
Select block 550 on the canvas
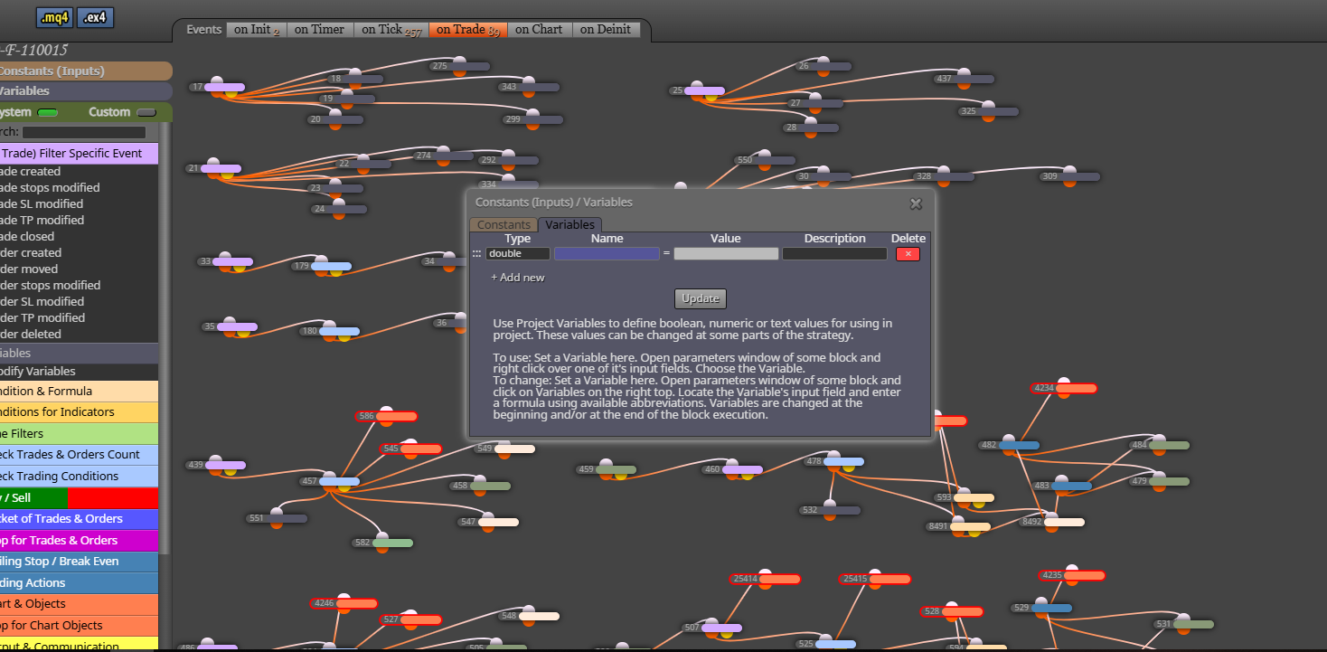coord(764,160)
